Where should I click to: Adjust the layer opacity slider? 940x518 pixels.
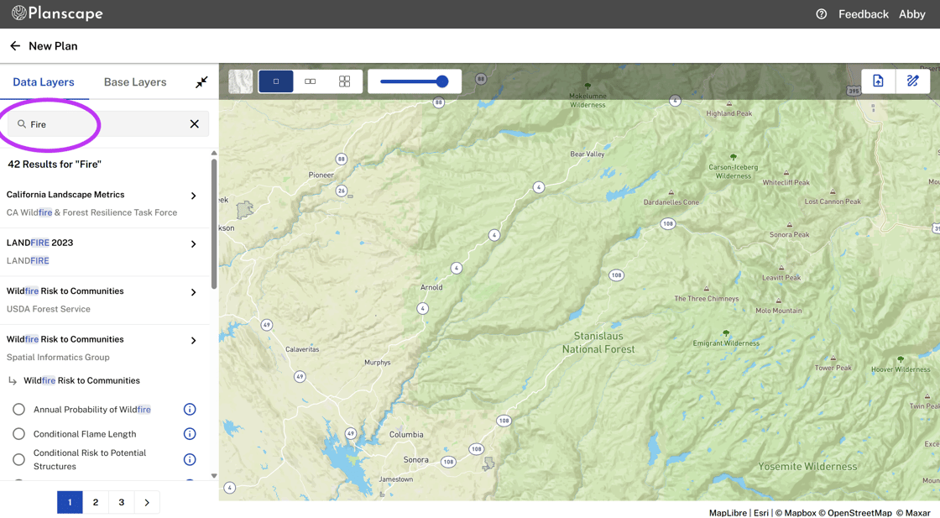point(441,81)
